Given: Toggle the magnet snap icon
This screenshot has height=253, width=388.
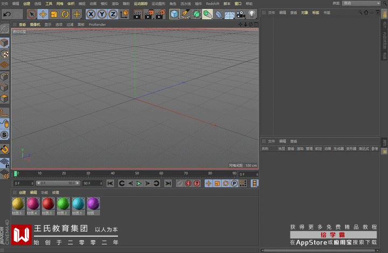Looking at the screenshot, I should (4, 149).
